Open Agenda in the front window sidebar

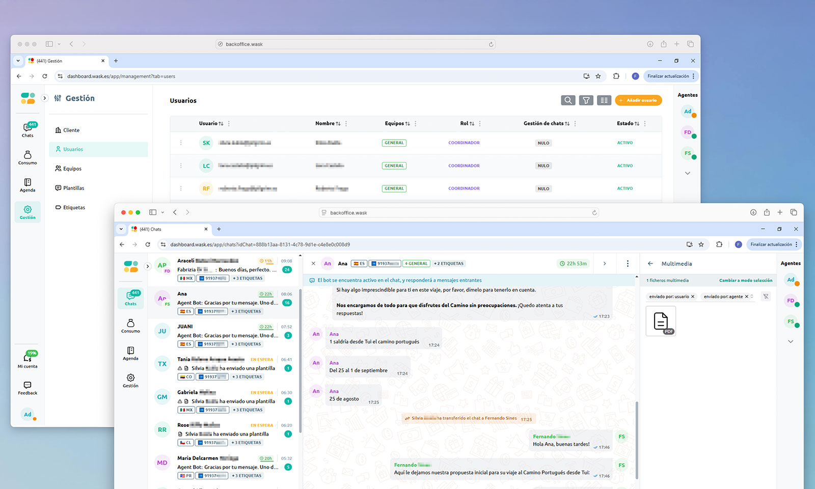coord(130,354)
